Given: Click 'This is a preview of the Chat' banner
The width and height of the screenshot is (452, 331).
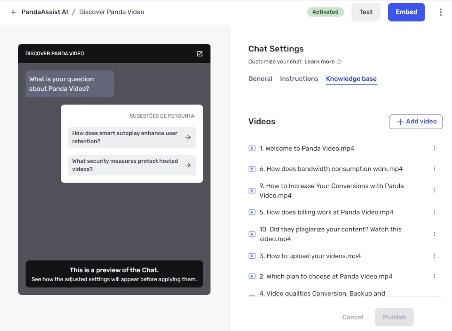Looking at the screenshot, I should [114, 274].
